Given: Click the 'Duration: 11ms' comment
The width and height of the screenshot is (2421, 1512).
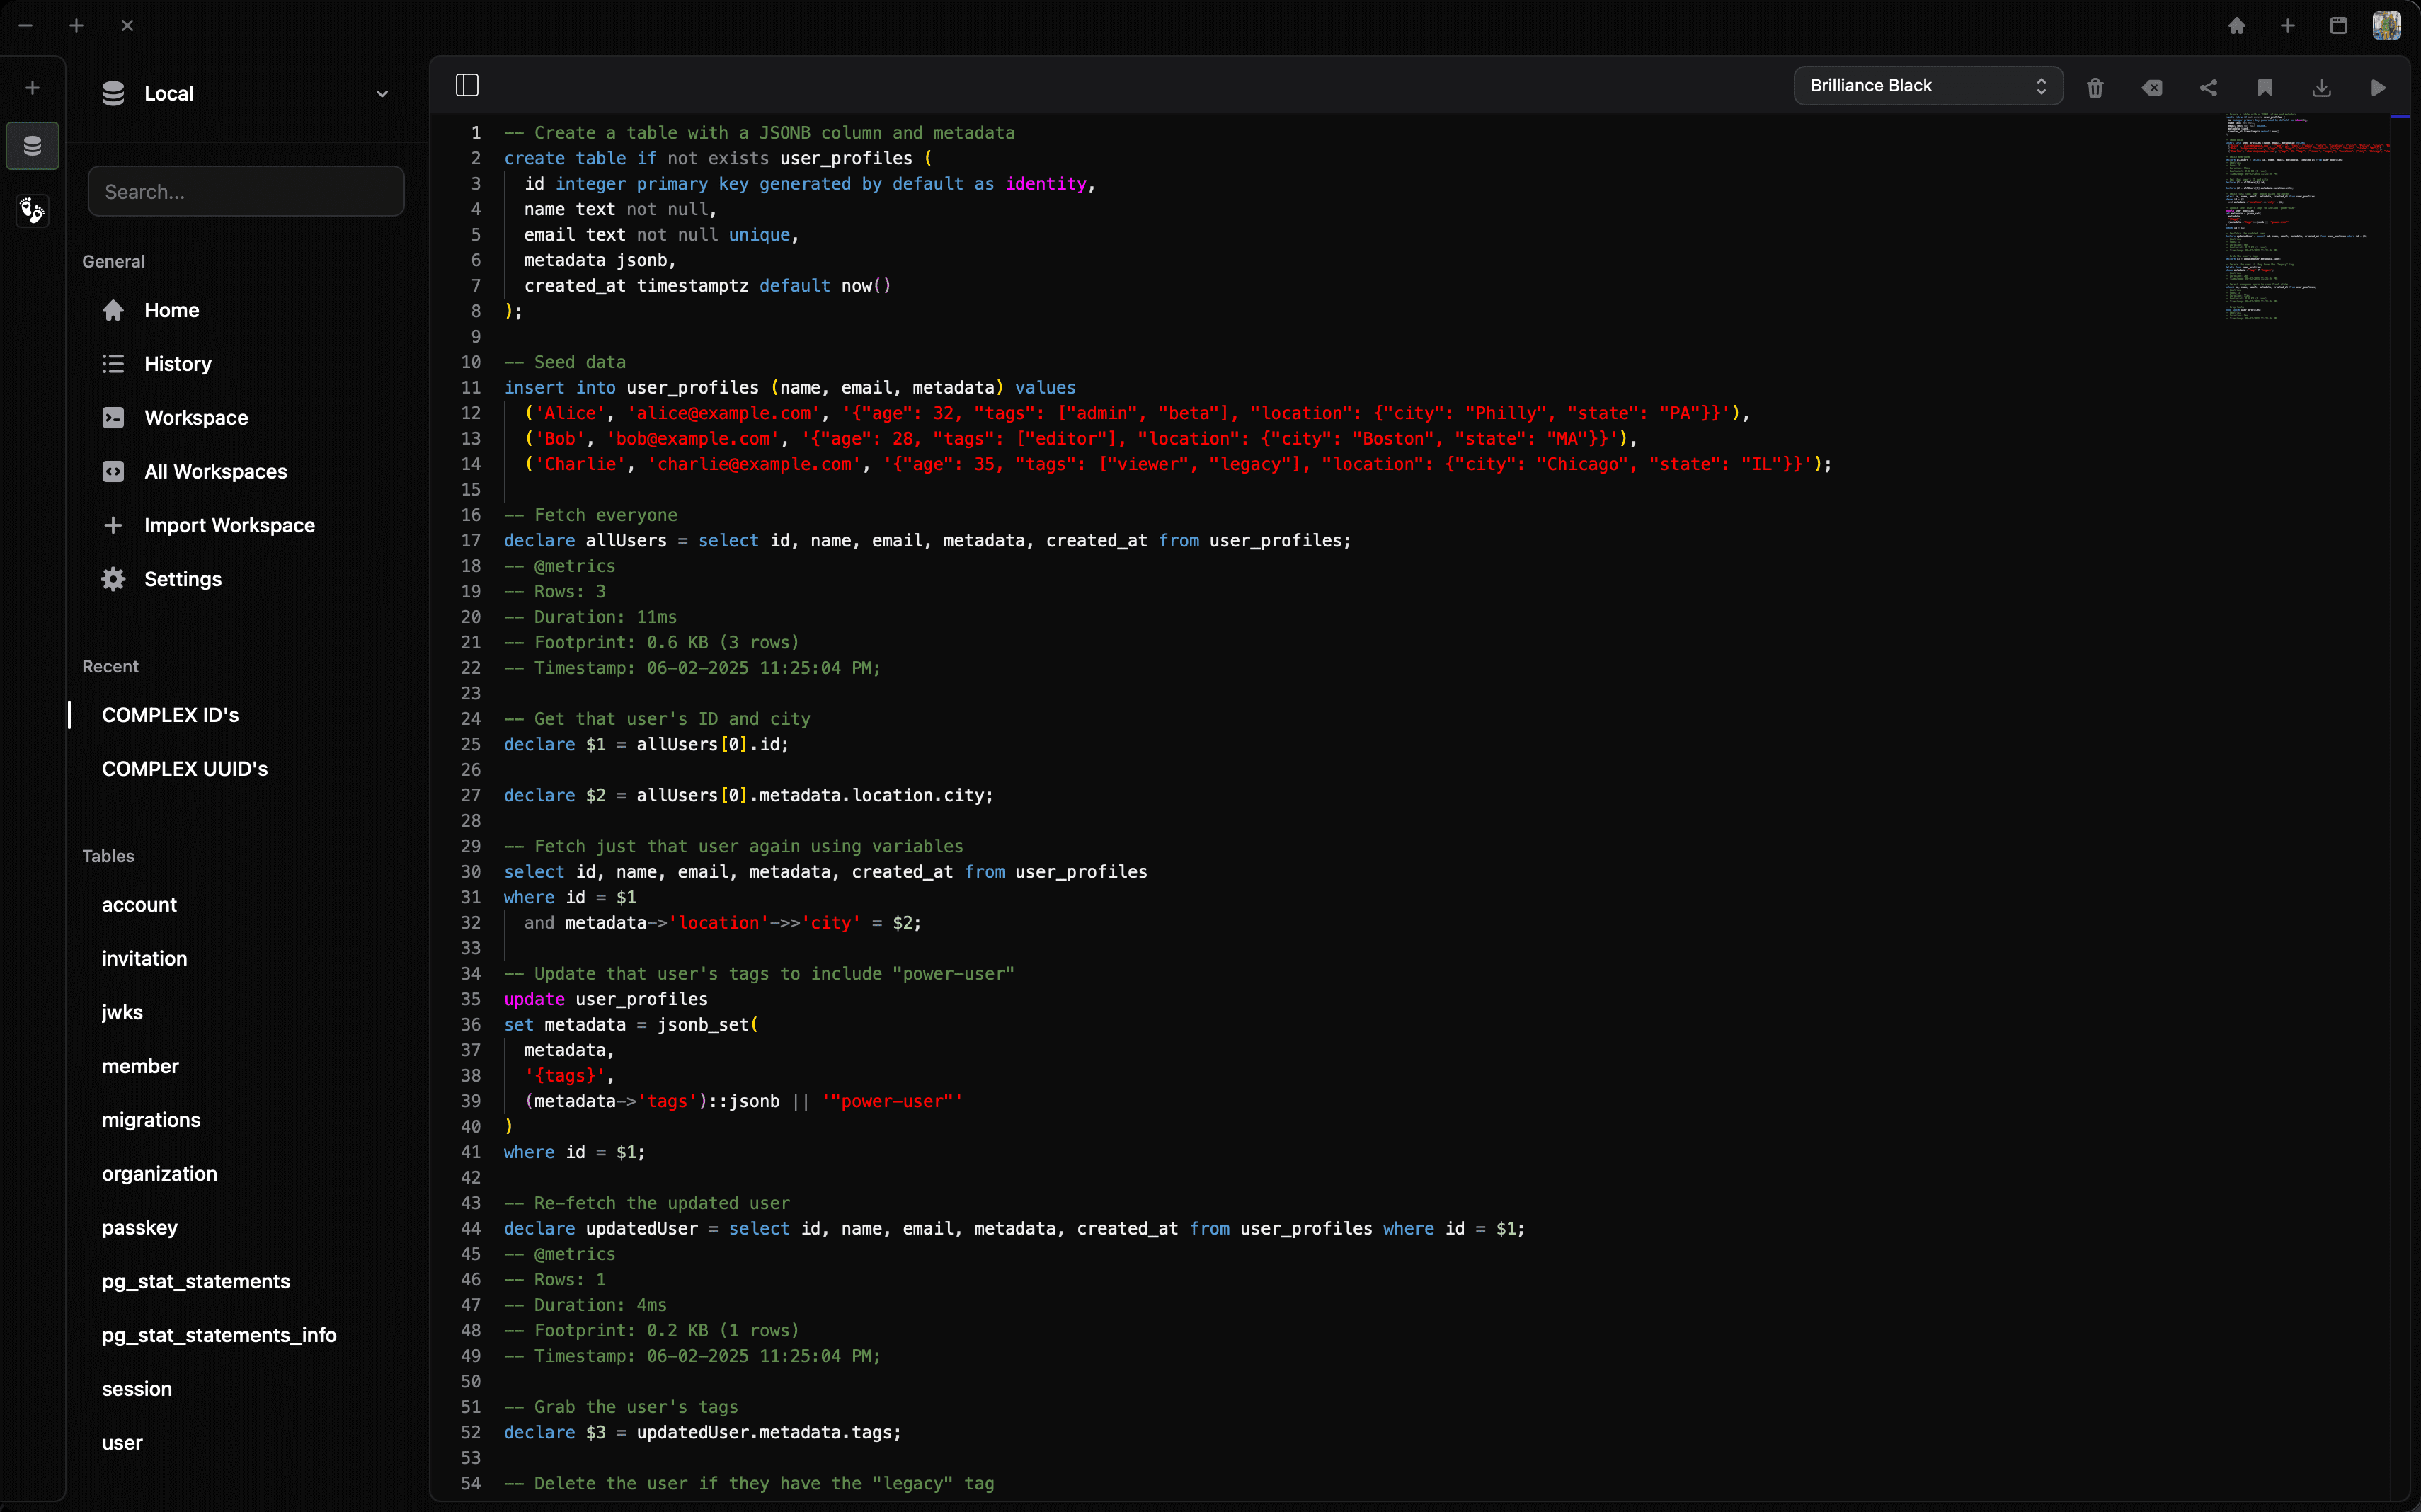Looking at the screenshot, I should click(591, 617).
